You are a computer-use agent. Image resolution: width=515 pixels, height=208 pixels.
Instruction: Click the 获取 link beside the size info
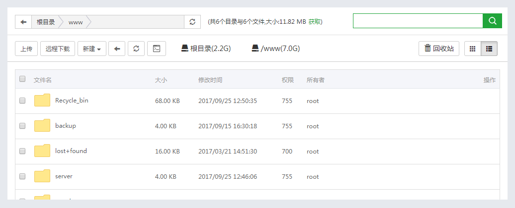pyautogui.click(x=315, y=22)
